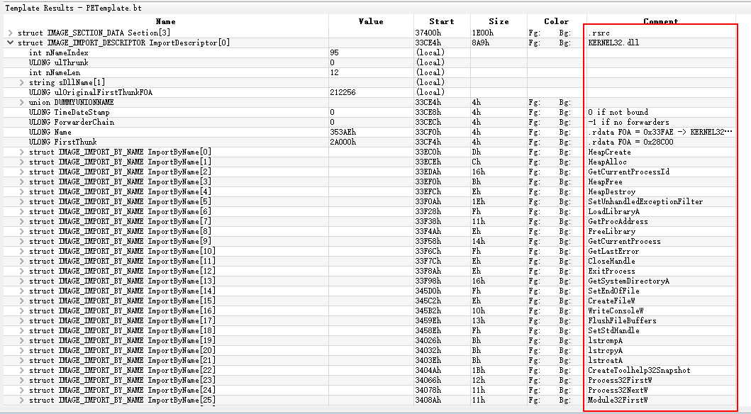Collapse the ImportDescriptor[0] struct node
This screenshot has width=751, height=414.
pyautogui.click(x=9, y=43)
